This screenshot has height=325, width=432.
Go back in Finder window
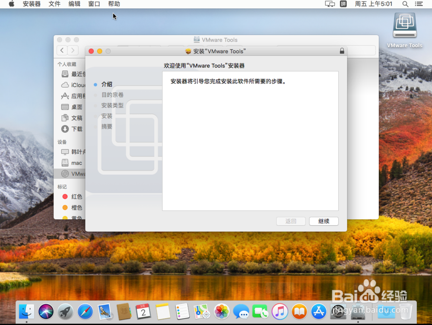click(62, 50)
